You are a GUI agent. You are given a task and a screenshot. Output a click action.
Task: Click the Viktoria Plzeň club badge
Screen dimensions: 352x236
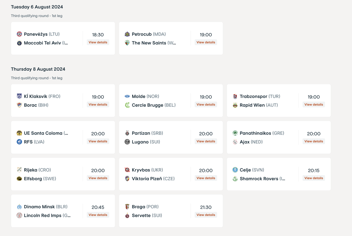point(127,179)
